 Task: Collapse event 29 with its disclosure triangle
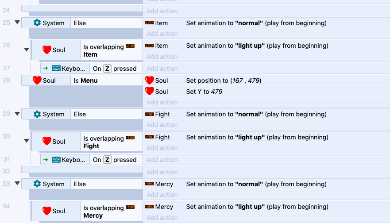coord(17,114)
